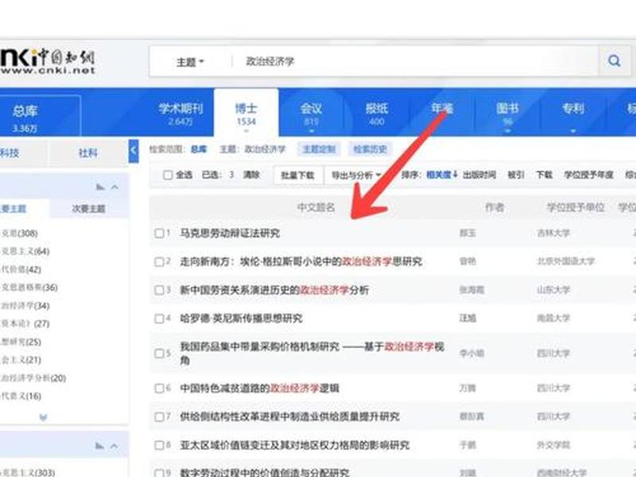Click the 检索历史 button

point(370,149)
